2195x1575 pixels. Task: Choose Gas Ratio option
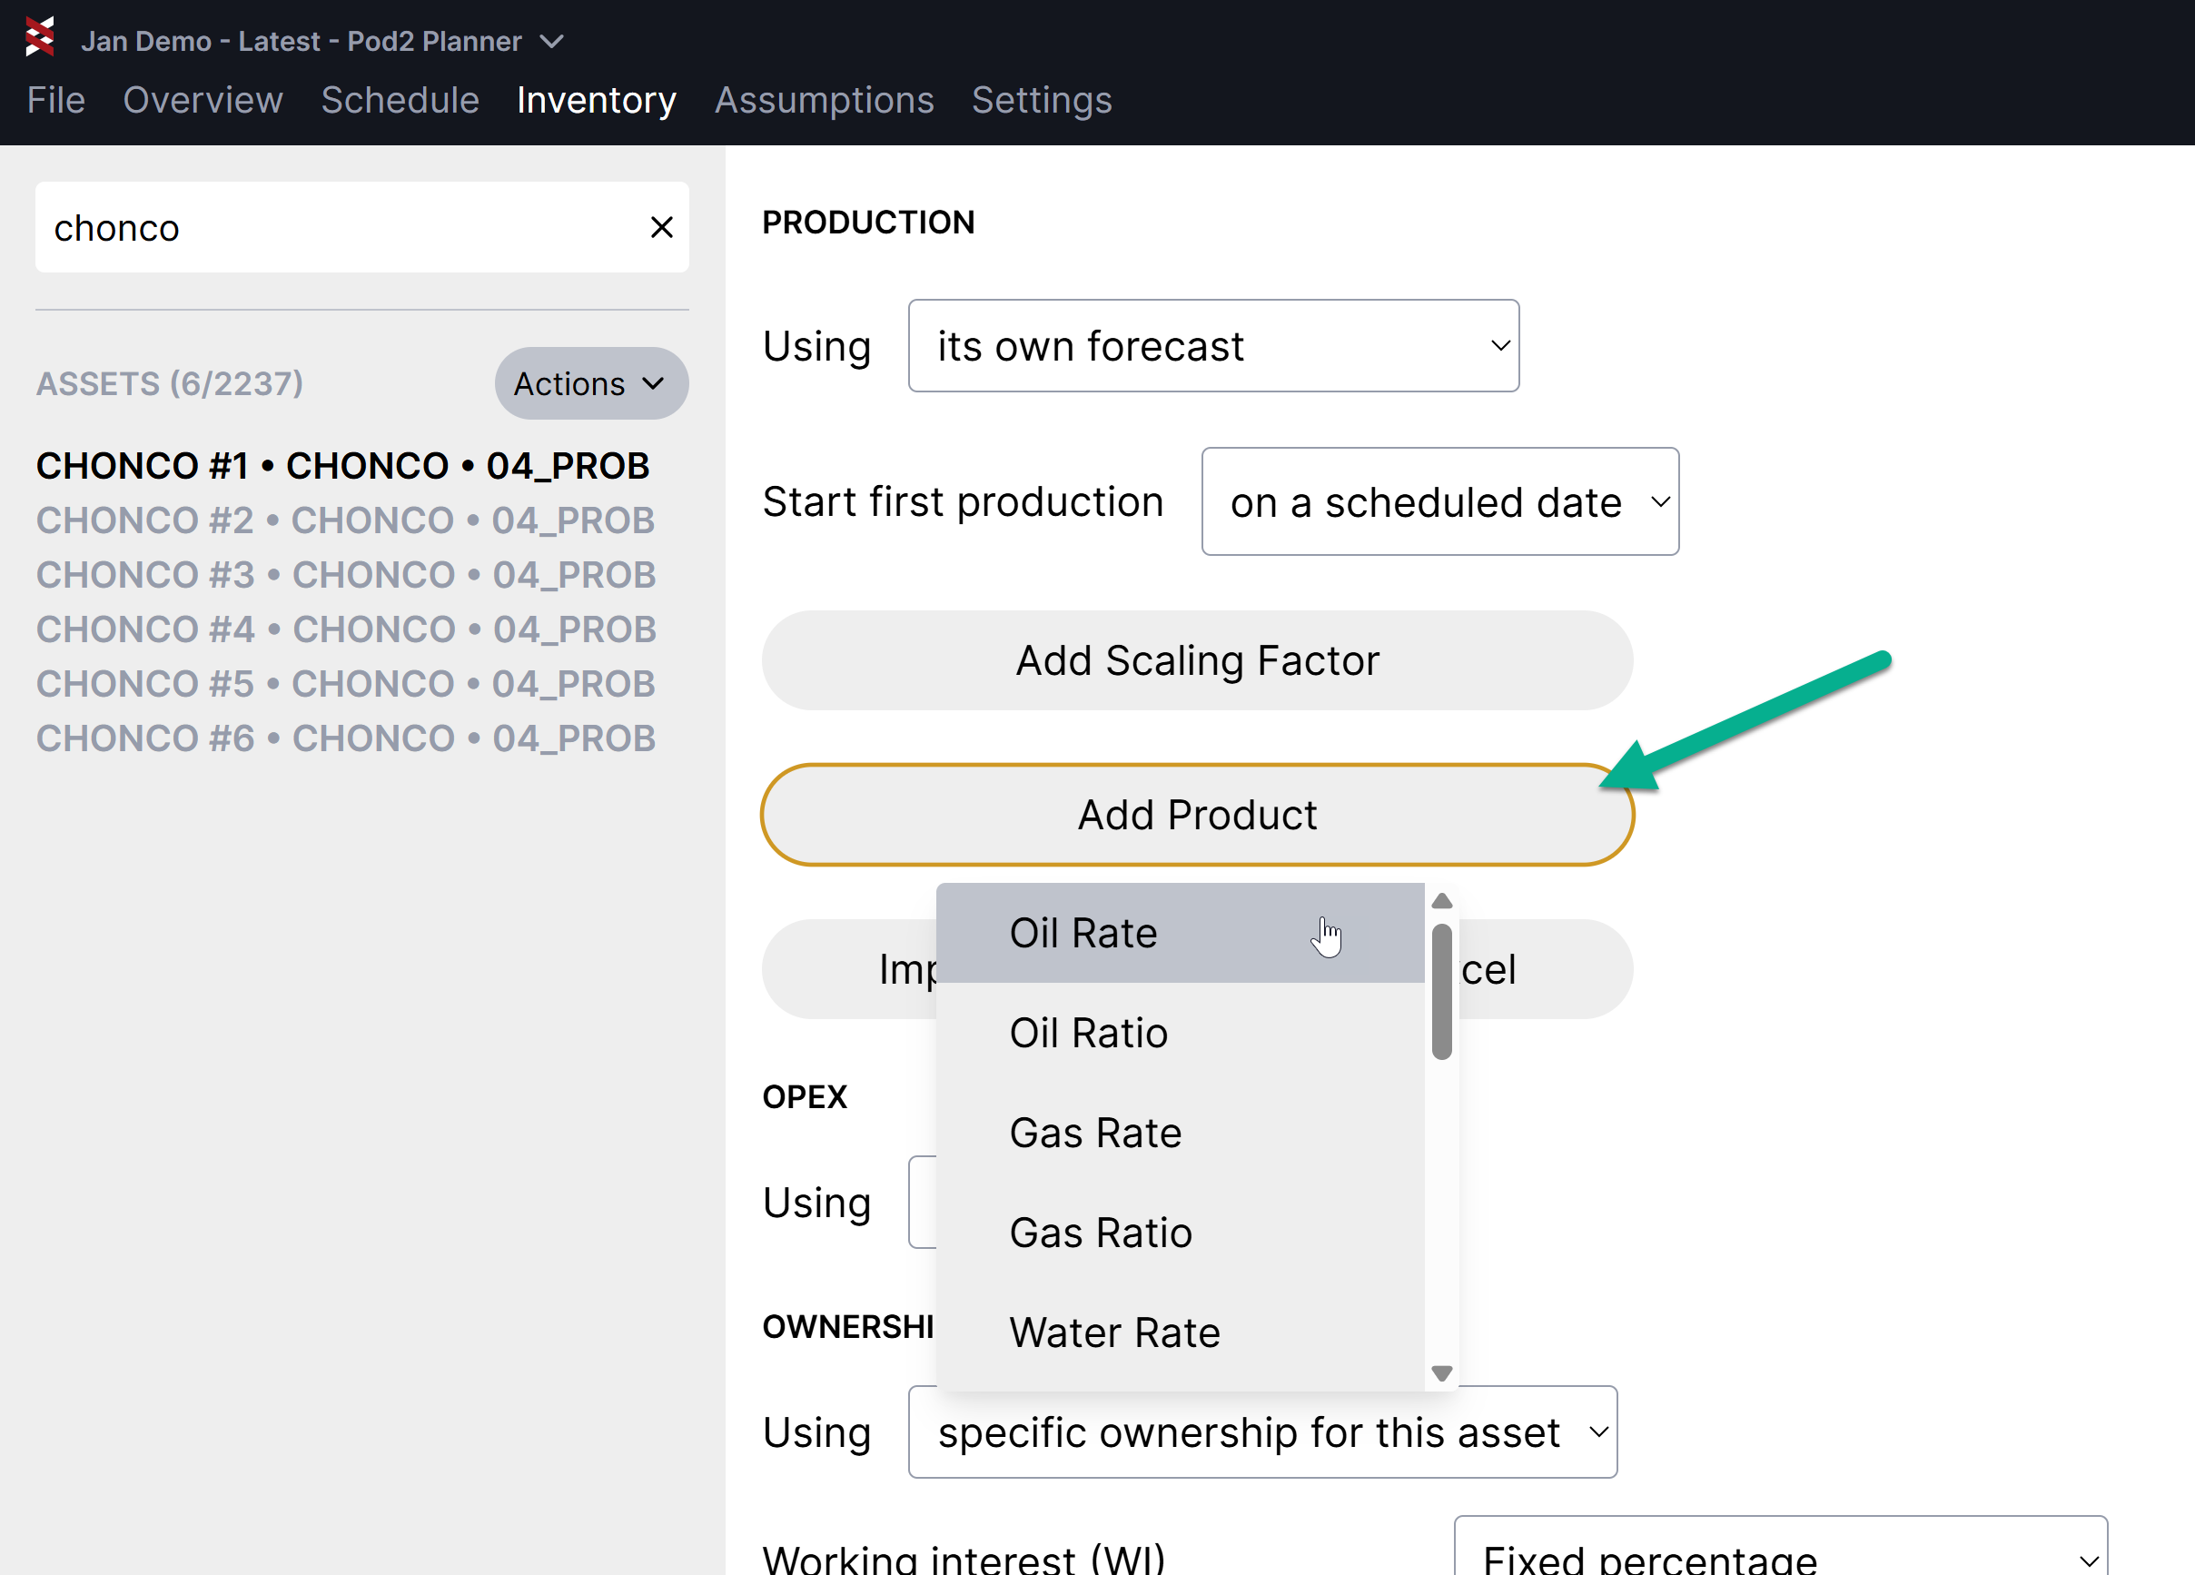coord(1101,1233)
